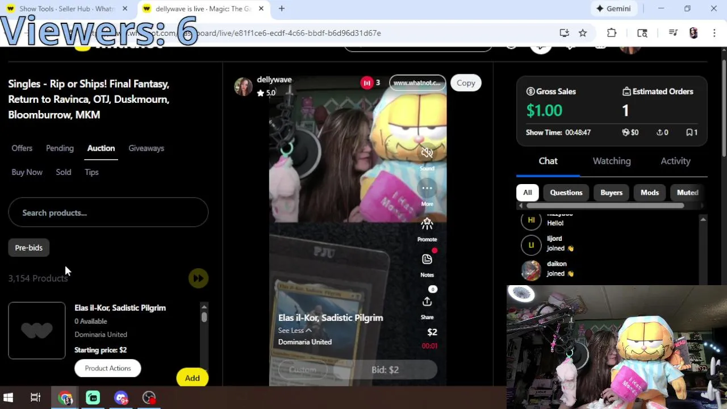Open the Discord icon in taskbar
Screen dimensions: 727x409
coord(121,398)
